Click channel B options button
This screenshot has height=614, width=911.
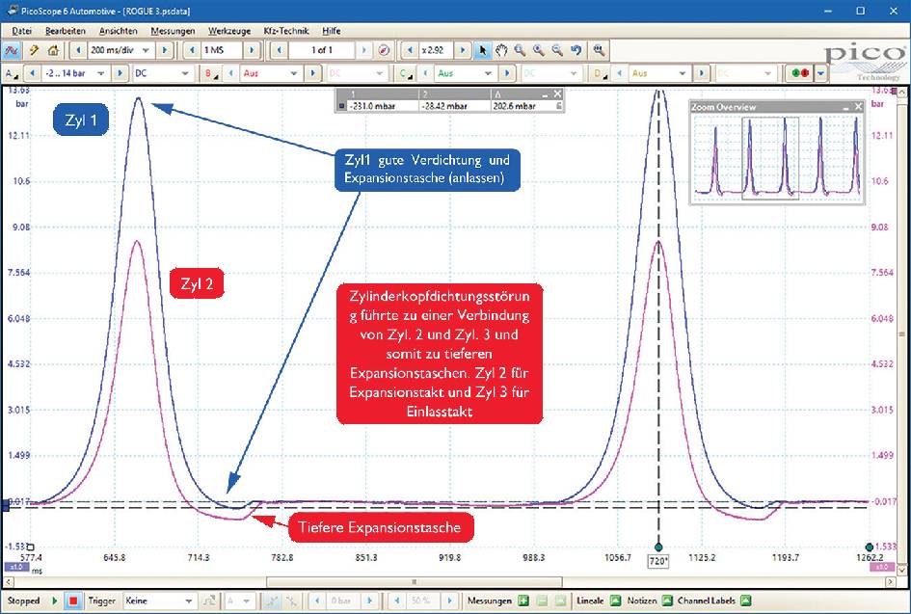(x=210, y=73)
